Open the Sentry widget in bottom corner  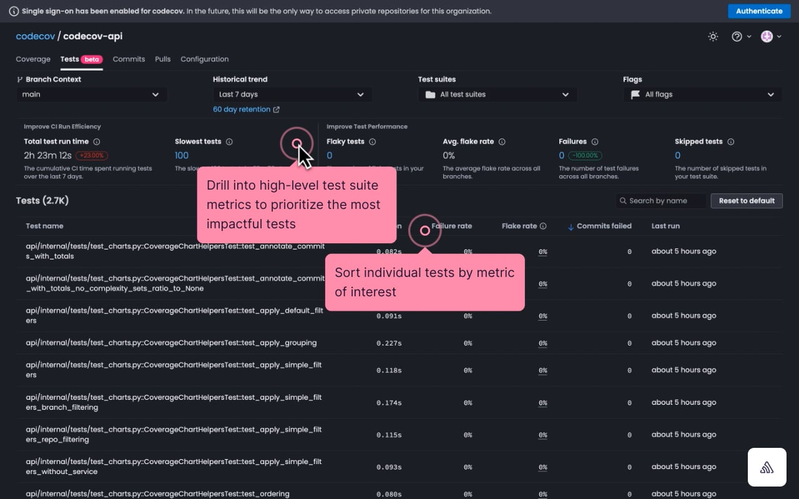pyautogui.click(x=767, y=467)
